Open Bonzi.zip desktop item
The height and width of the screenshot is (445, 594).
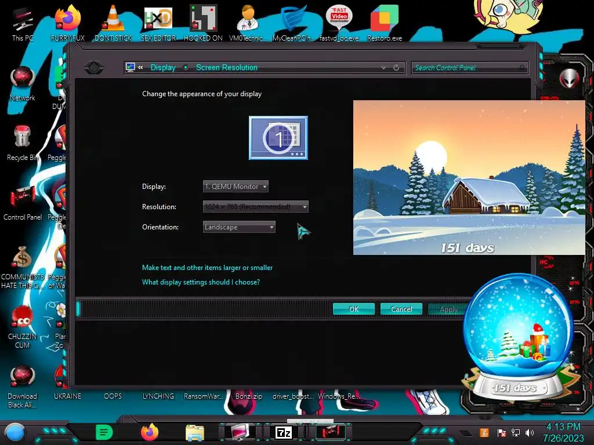248,396
